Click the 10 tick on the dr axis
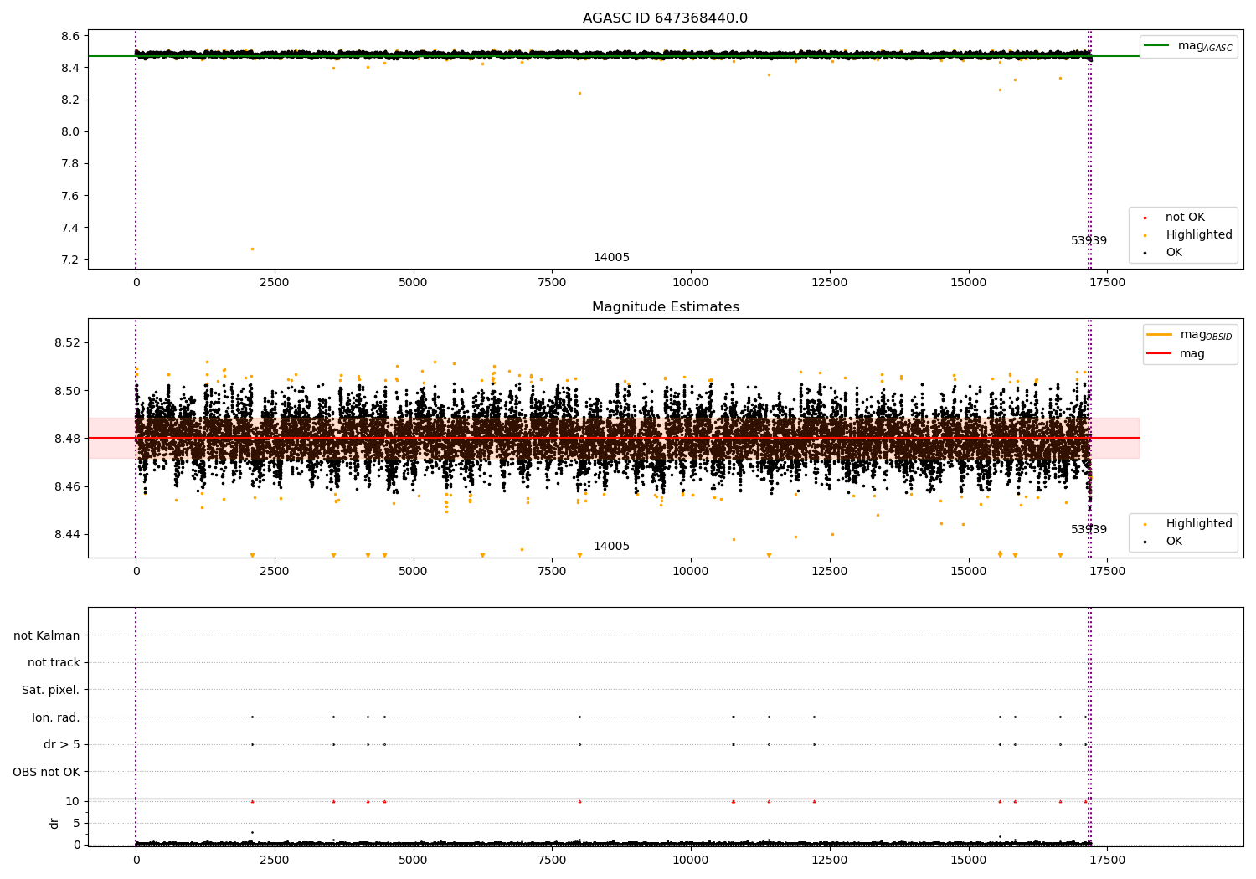The height and width of the screenshot is (879, 1256). point(73,801)
